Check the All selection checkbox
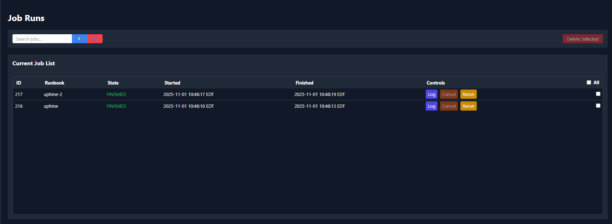 [588, 82]
